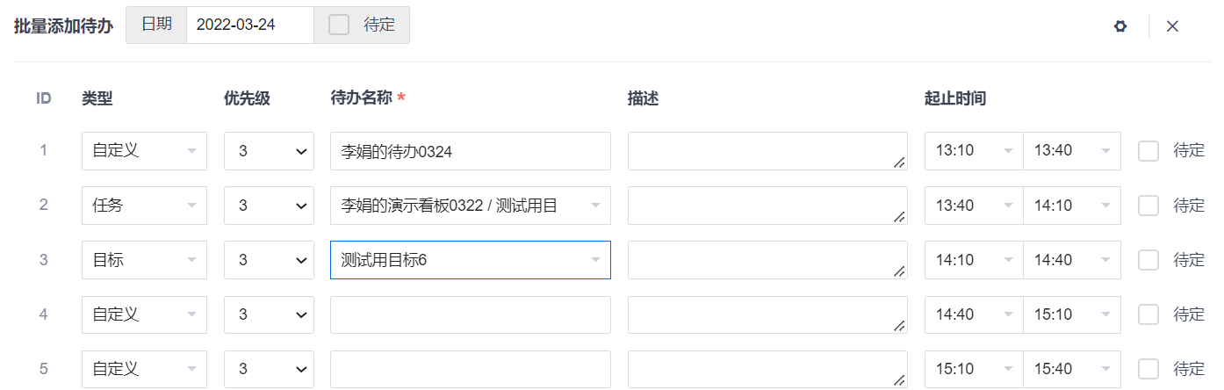The image size is (1224, 390).
Task: Tick the row 5 待定 checkbox
Action: coord(1148,369)
